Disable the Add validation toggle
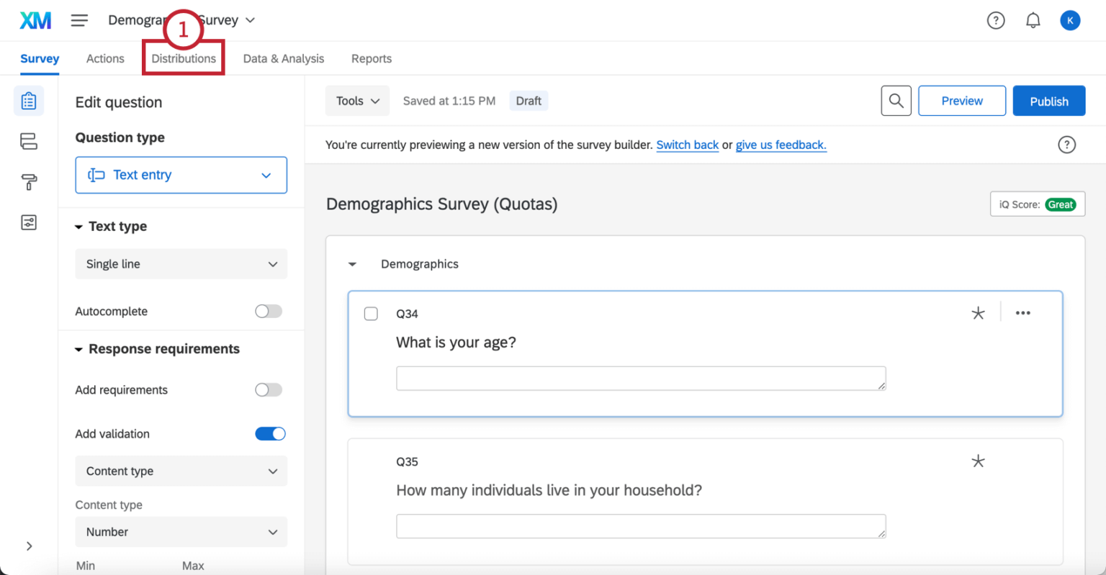The width and height of the screenshot is (1106, 575). [x=270, y=433]
